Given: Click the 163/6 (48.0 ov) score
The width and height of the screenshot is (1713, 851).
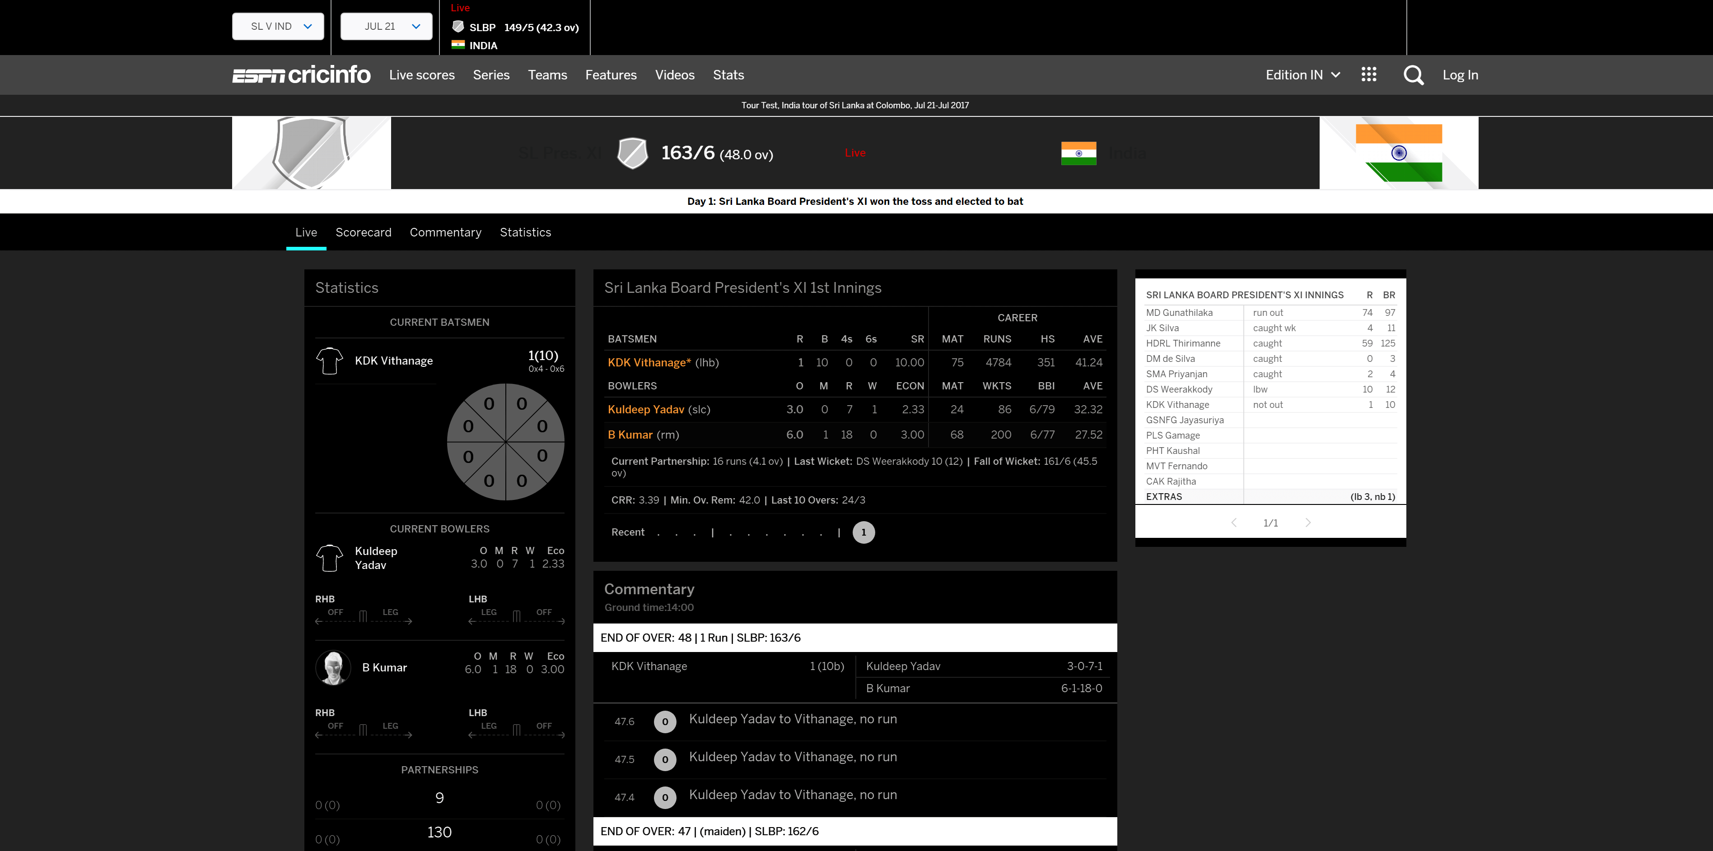Looking at the screenshot, I should pos(717,153).
